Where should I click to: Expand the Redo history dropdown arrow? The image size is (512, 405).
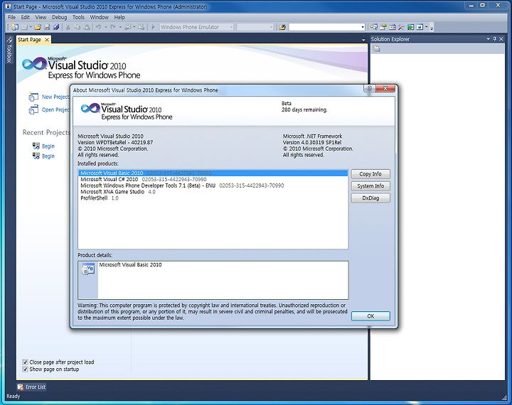120,27
